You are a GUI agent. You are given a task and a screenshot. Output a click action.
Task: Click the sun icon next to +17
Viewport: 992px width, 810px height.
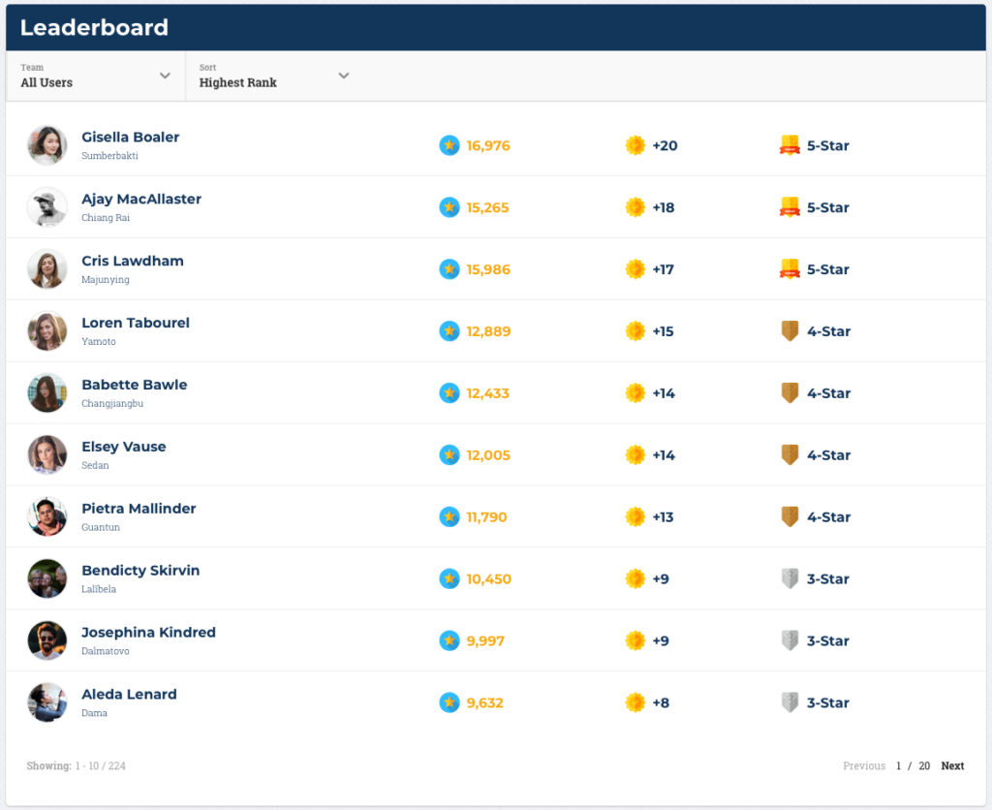point(635,269)
